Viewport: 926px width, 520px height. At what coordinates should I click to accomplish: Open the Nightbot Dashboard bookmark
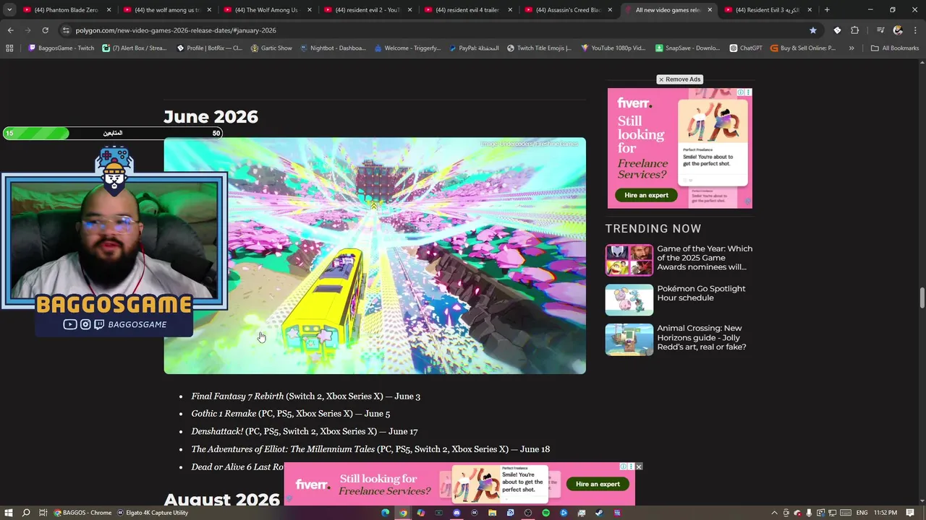(x=333, y=48)
